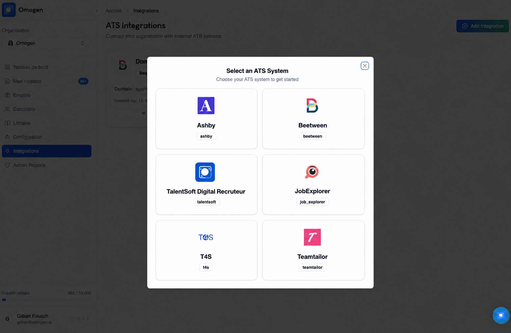Image resolution: width=511 pixels, height=333 pixels.
Task: Open the chat widget bubble
Action: tap(501, 315)
